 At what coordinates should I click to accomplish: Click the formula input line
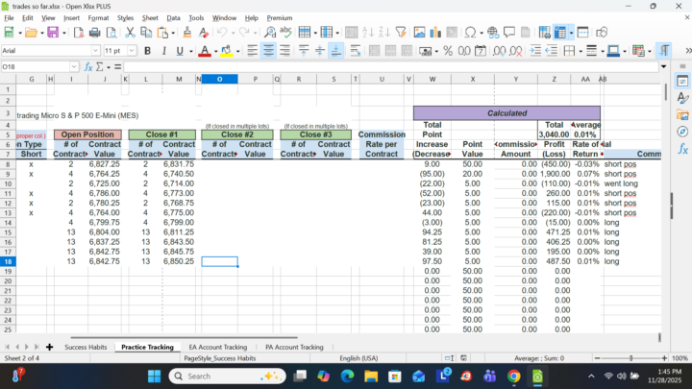391,67
